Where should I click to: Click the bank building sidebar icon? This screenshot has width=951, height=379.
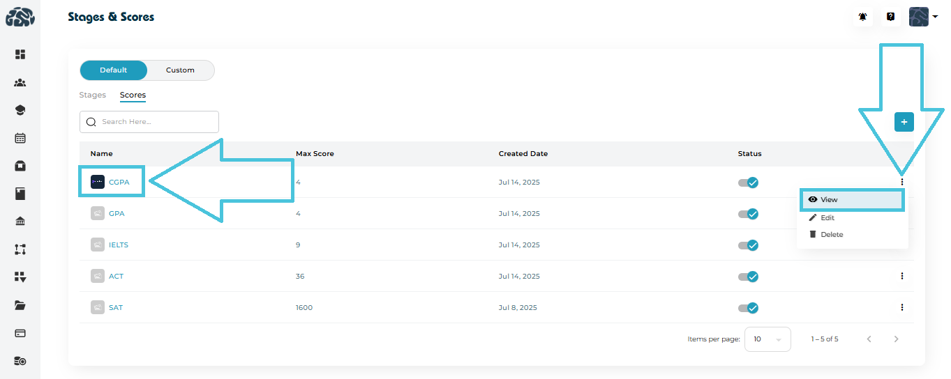[20, 222]
